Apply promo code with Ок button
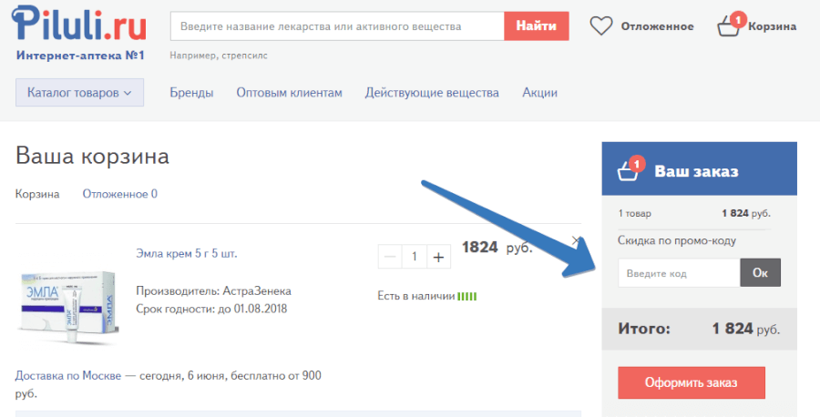This screenshot has width=820, height=417. (761, 272)
